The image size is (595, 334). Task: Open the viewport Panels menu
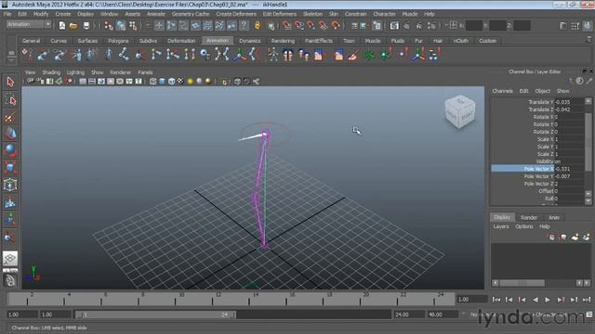pyautogui.click(x=145, y=72)
